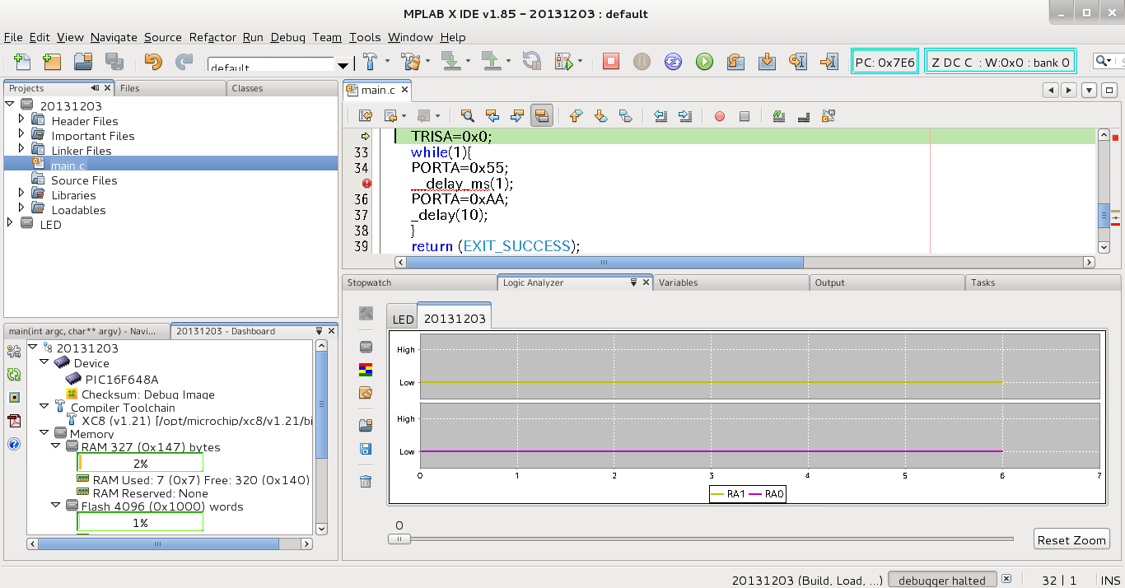The width and height of the screenshot is (1125, 588).
Task: Click Shift Line Right icon
Action: 684,116
